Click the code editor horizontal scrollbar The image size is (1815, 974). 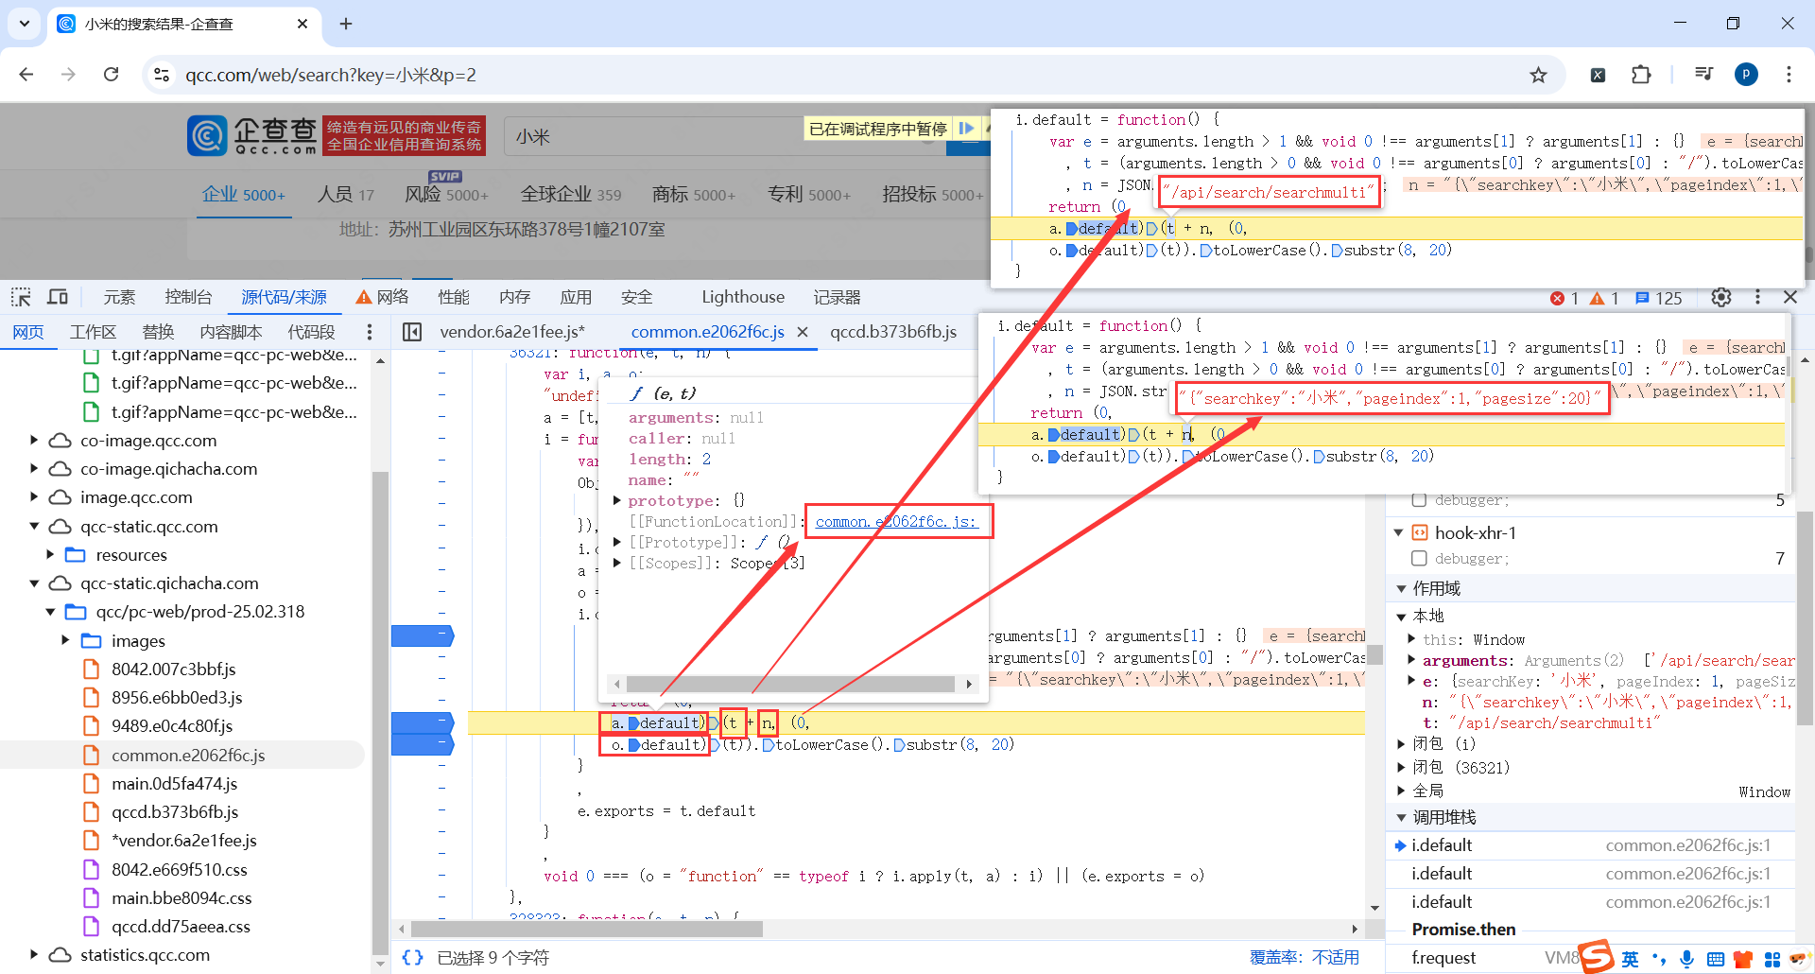[587, 929]
